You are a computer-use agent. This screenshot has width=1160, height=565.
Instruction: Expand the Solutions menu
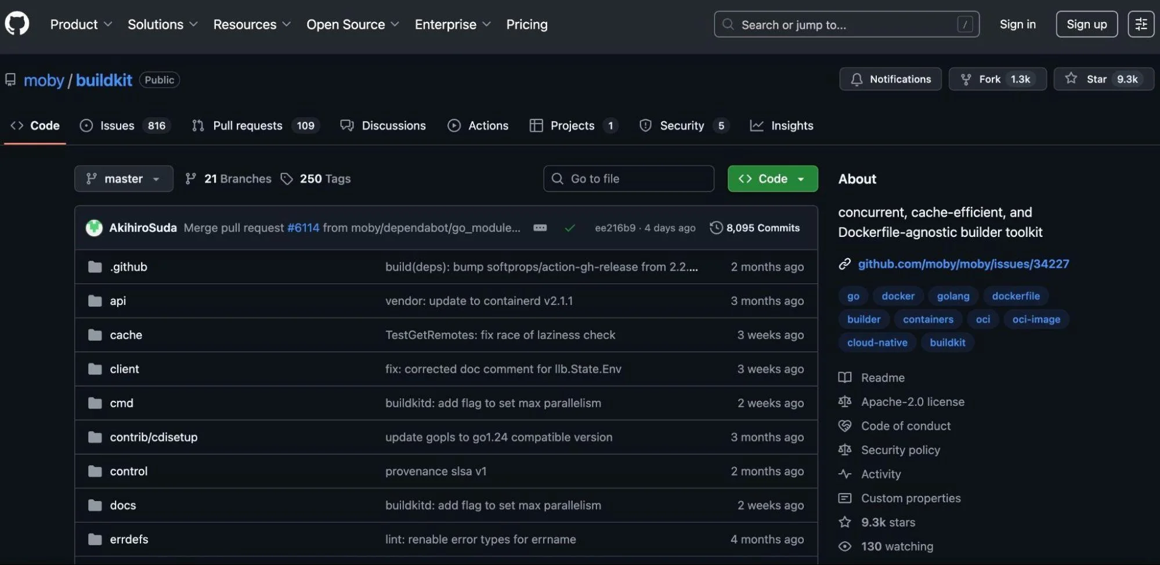(163, 24)
